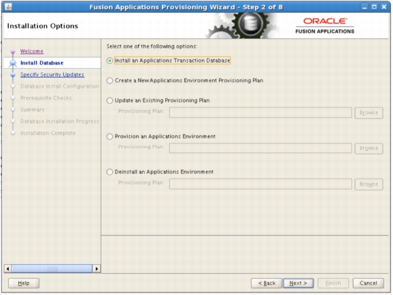The height and width of the screenshot is (295, 393).
Task: Go to Specify Security Updates link
Action: pos(52,75)
